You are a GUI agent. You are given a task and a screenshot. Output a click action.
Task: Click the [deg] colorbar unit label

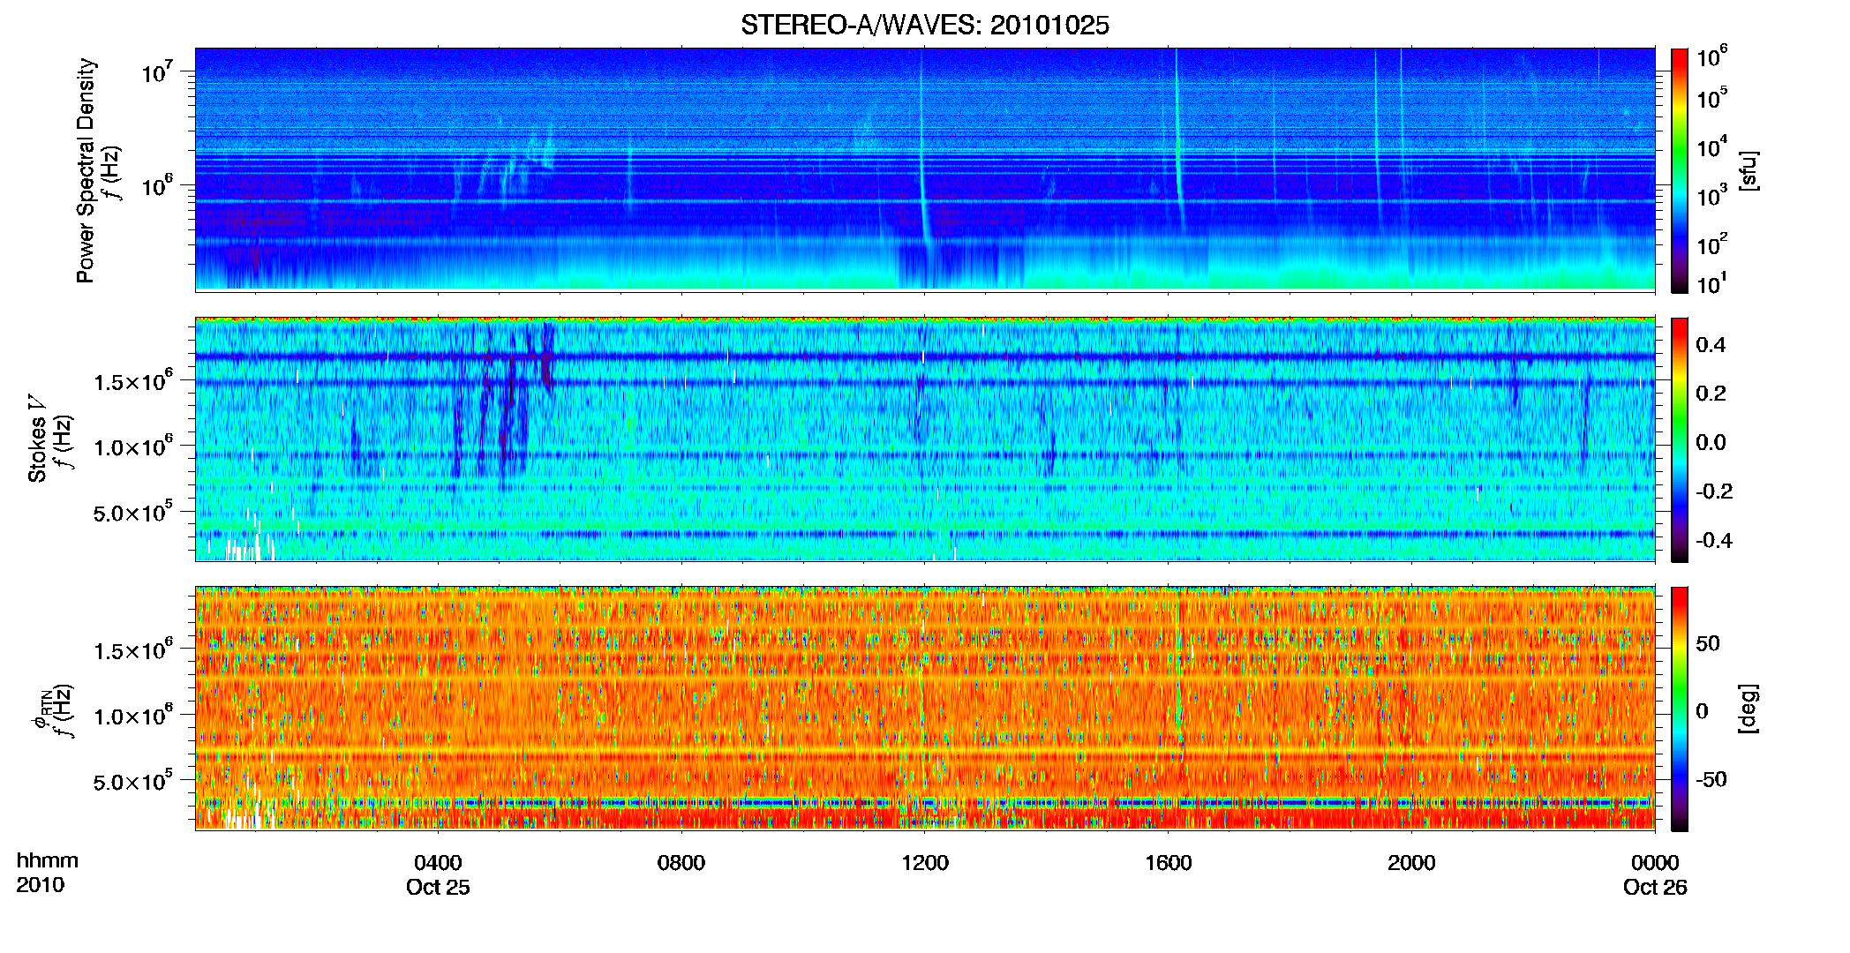[x=1748, y=709]
